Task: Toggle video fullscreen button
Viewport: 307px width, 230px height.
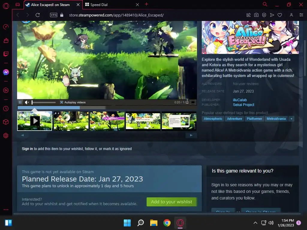Action: [193, 102]
